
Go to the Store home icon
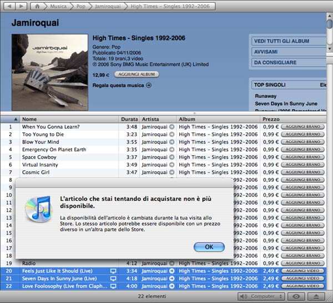coord(37,6)
